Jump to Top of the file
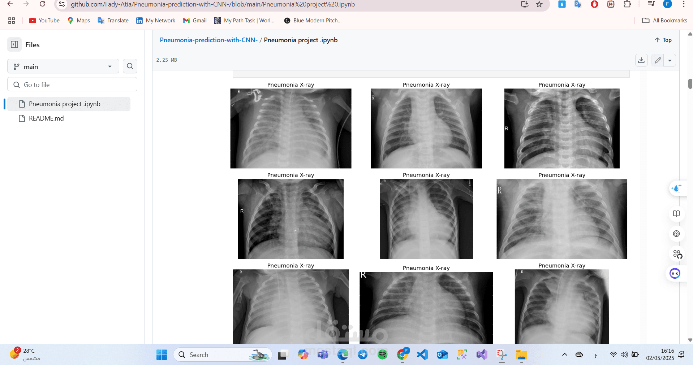The height and width of the screenshot is (365, 693). pos(663,40)
